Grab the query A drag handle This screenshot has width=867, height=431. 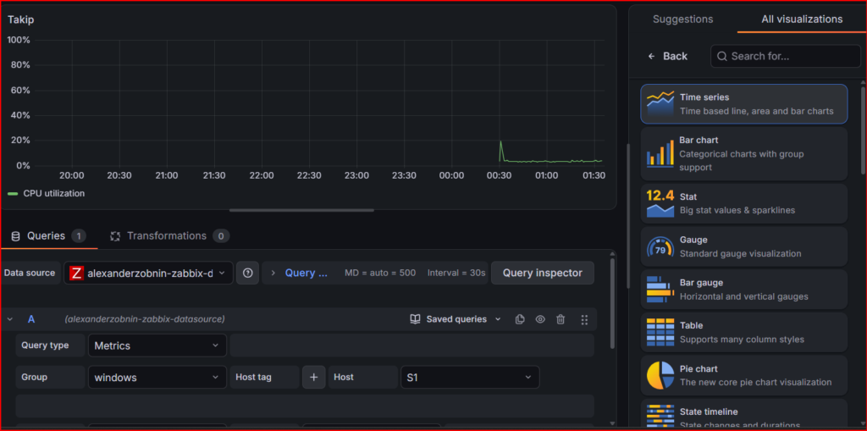(584, 319)
